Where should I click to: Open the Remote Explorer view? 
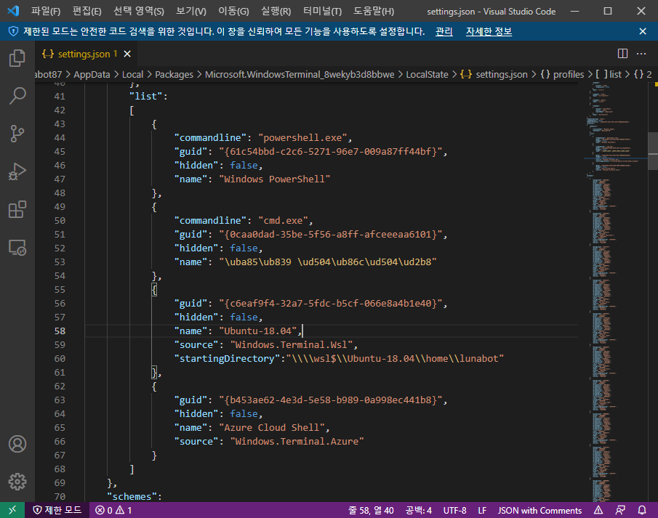(x=17, y=248)
